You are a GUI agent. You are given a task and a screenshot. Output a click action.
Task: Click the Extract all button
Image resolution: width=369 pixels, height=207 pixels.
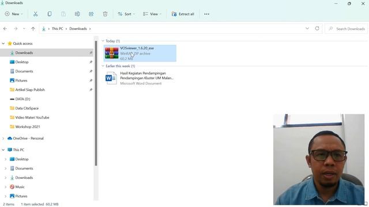pyautogui.click(x=183, y=14)
